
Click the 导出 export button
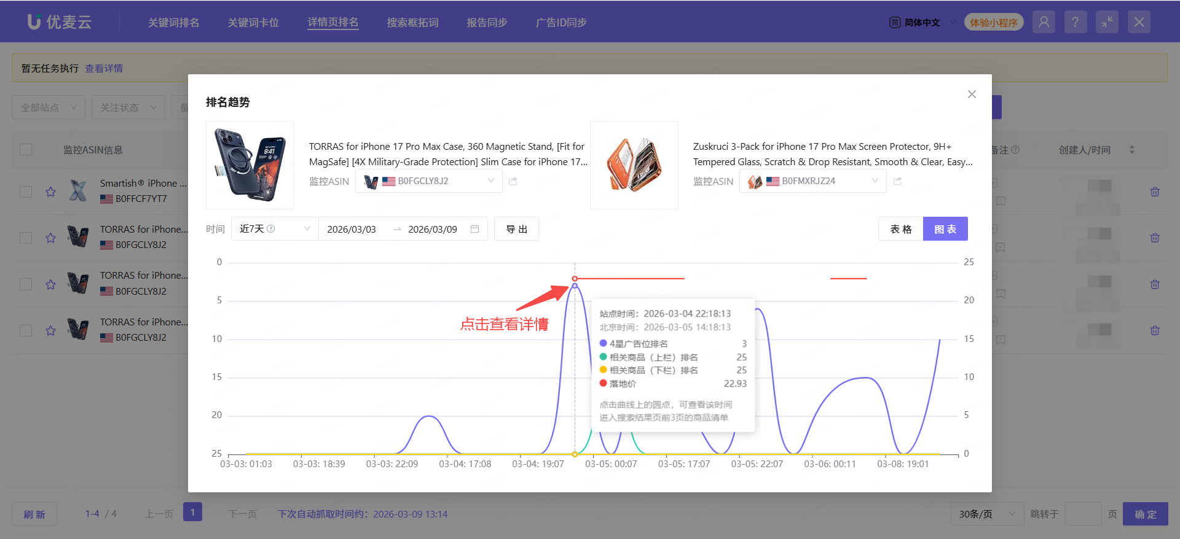[x=516, y=229]
